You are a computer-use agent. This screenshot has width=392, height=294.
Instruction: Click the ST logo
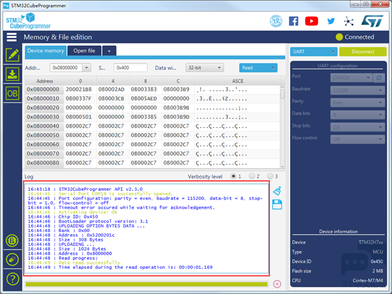point(372,21)
